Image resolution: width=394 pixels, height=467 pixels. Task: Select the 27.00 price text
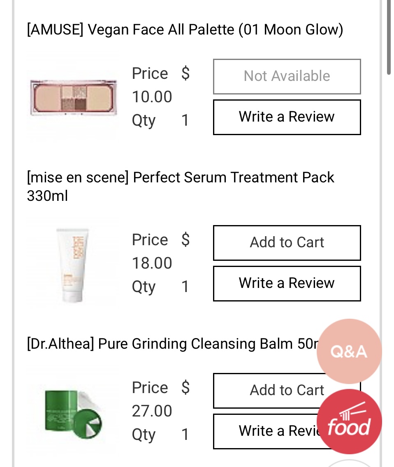pos(152,411)
